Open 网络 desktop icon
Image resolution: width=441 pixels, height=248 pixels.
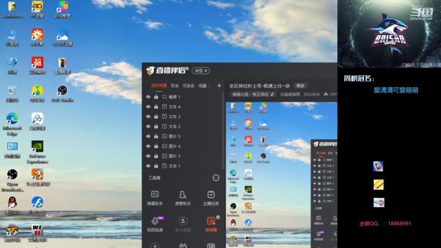tap(12, 66)
